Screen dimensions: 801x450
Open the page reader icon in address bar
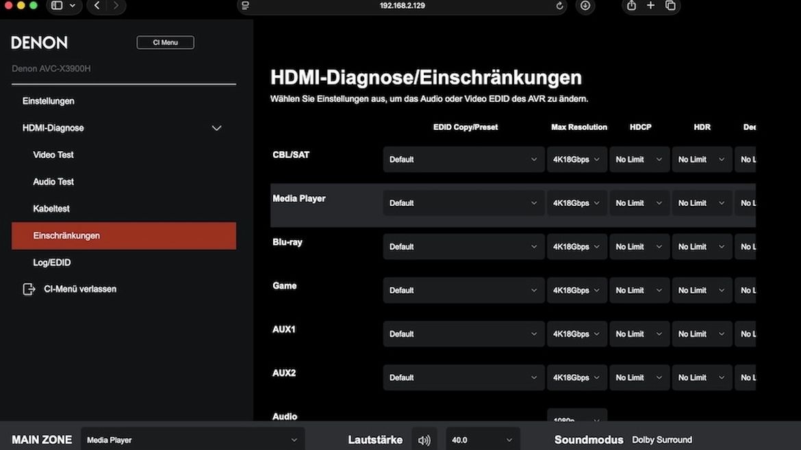pos(245,5)
